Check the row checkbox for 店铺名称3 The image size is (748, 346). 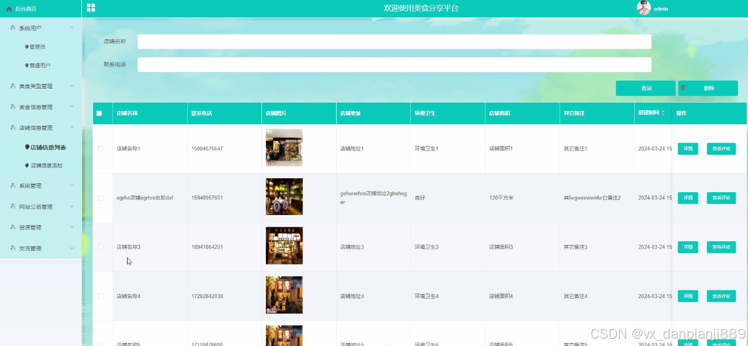pyautogui.click(x=100, y=247)
